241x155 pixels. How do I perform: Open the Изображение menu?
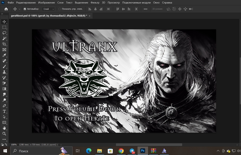coord(46,2)
